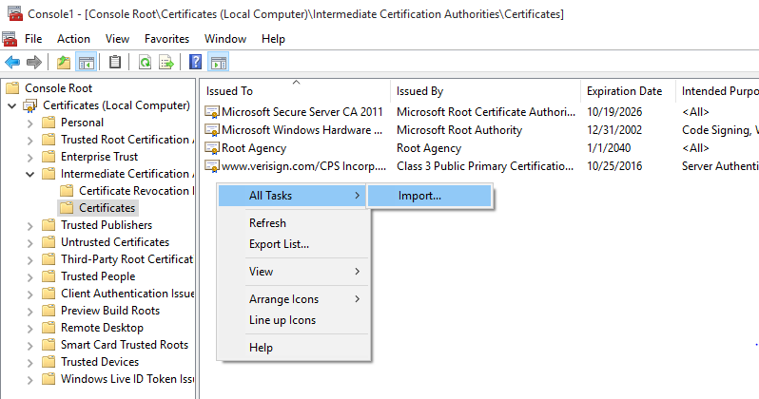Open the Window menu
Viewport: 759px width, 399px height.
point(225,39)
